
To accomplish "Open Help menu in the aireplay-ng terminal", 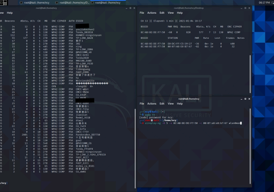I will (179, 104).
